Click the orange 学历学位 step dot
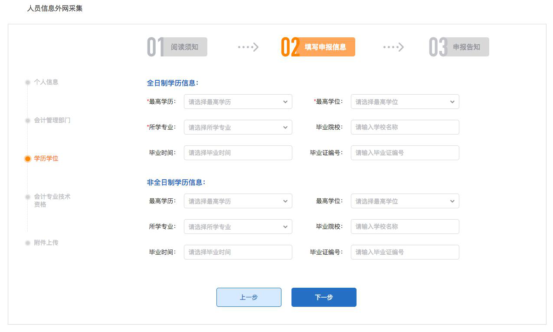This screenshot has width=553, height=332. click(28, 159)
